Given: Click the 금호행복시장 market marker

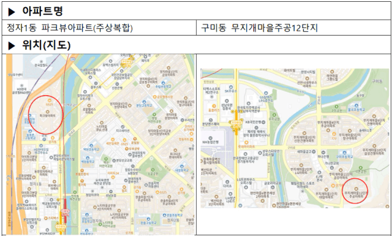Looking at the screenshot, I should pos(155,97).
